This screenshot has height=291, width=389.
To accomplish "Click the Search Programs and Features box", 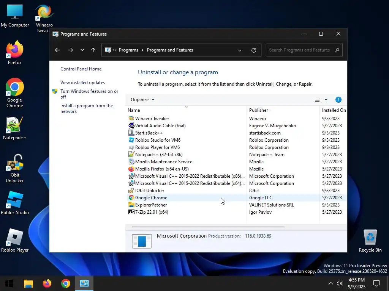I will 304,50.
